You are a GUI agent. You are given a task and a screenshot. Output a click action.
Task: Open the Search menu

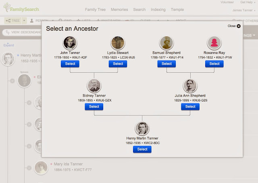(139, 10)
